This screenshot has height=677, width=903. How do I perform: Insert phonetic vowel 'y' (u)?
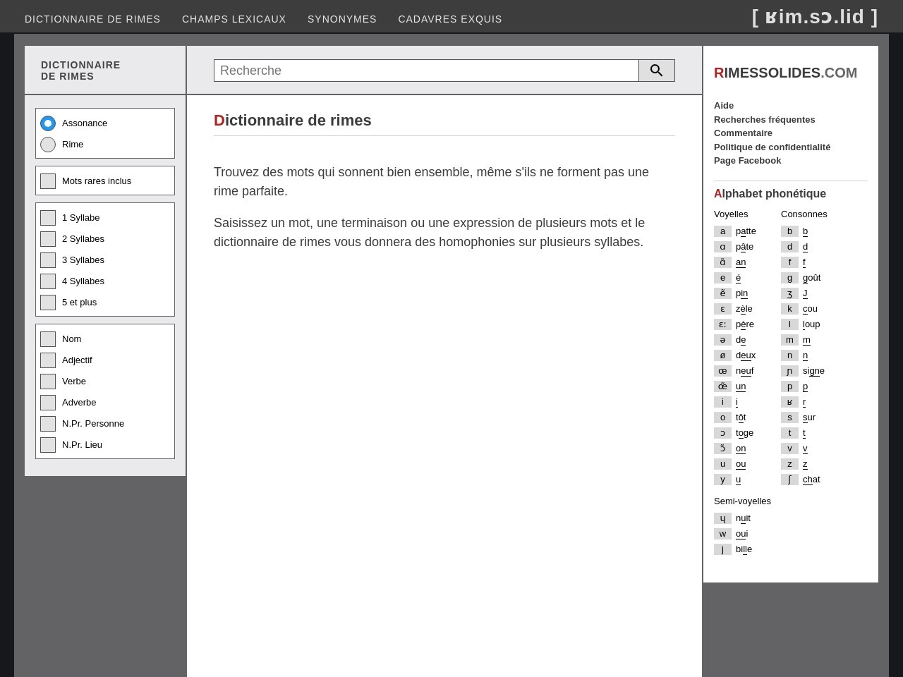[722, 480]
